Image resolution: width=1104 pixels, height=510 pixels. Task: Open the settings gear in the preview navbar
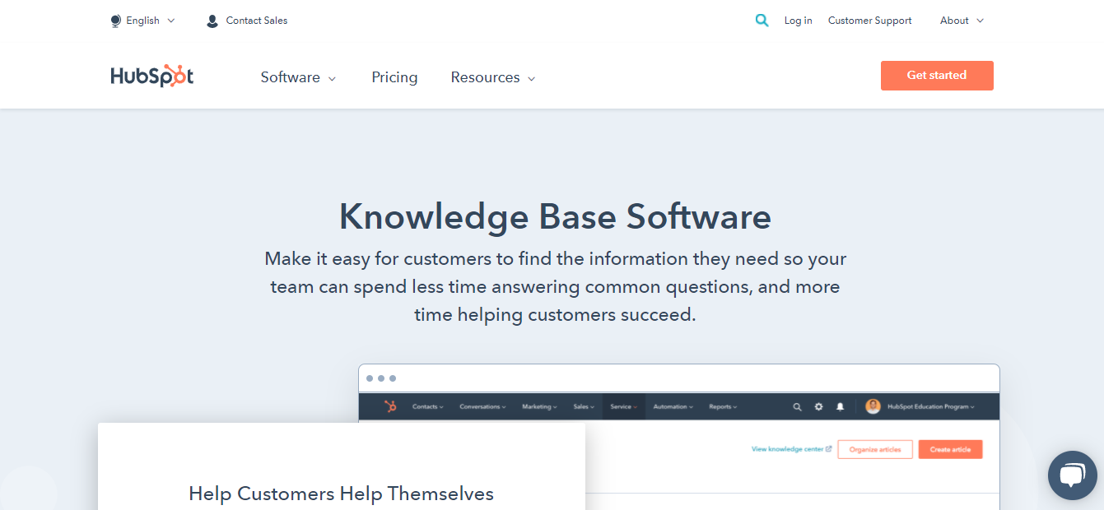tap(818, 406)
